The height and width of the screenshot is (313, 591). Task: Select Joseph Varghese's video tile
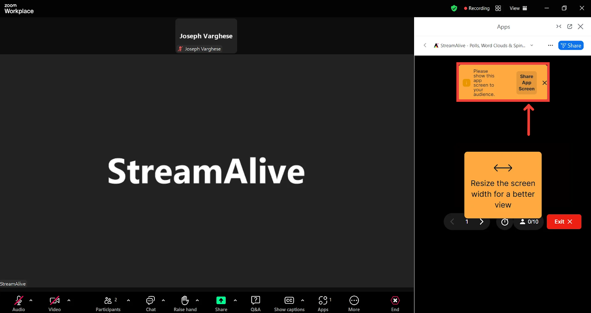click(206, 36)
